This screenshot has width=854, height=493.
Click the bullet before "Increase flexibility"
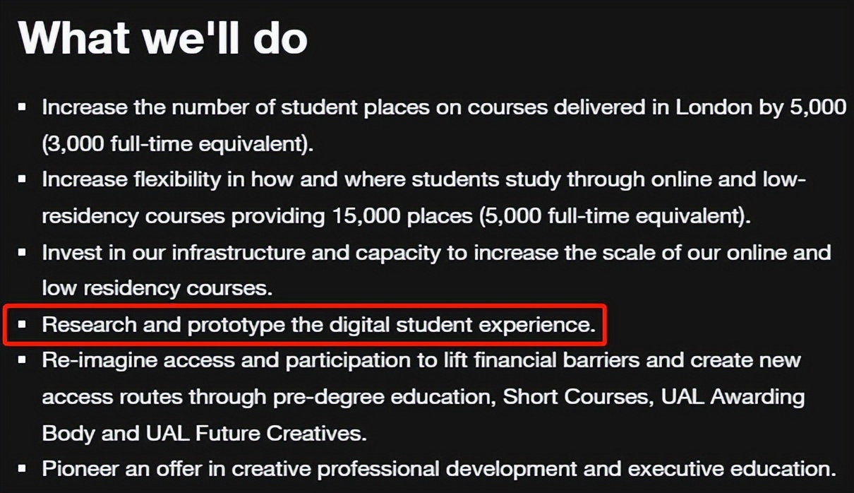tap(23, 179)
